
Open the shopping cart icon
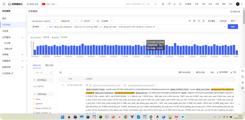174,4
